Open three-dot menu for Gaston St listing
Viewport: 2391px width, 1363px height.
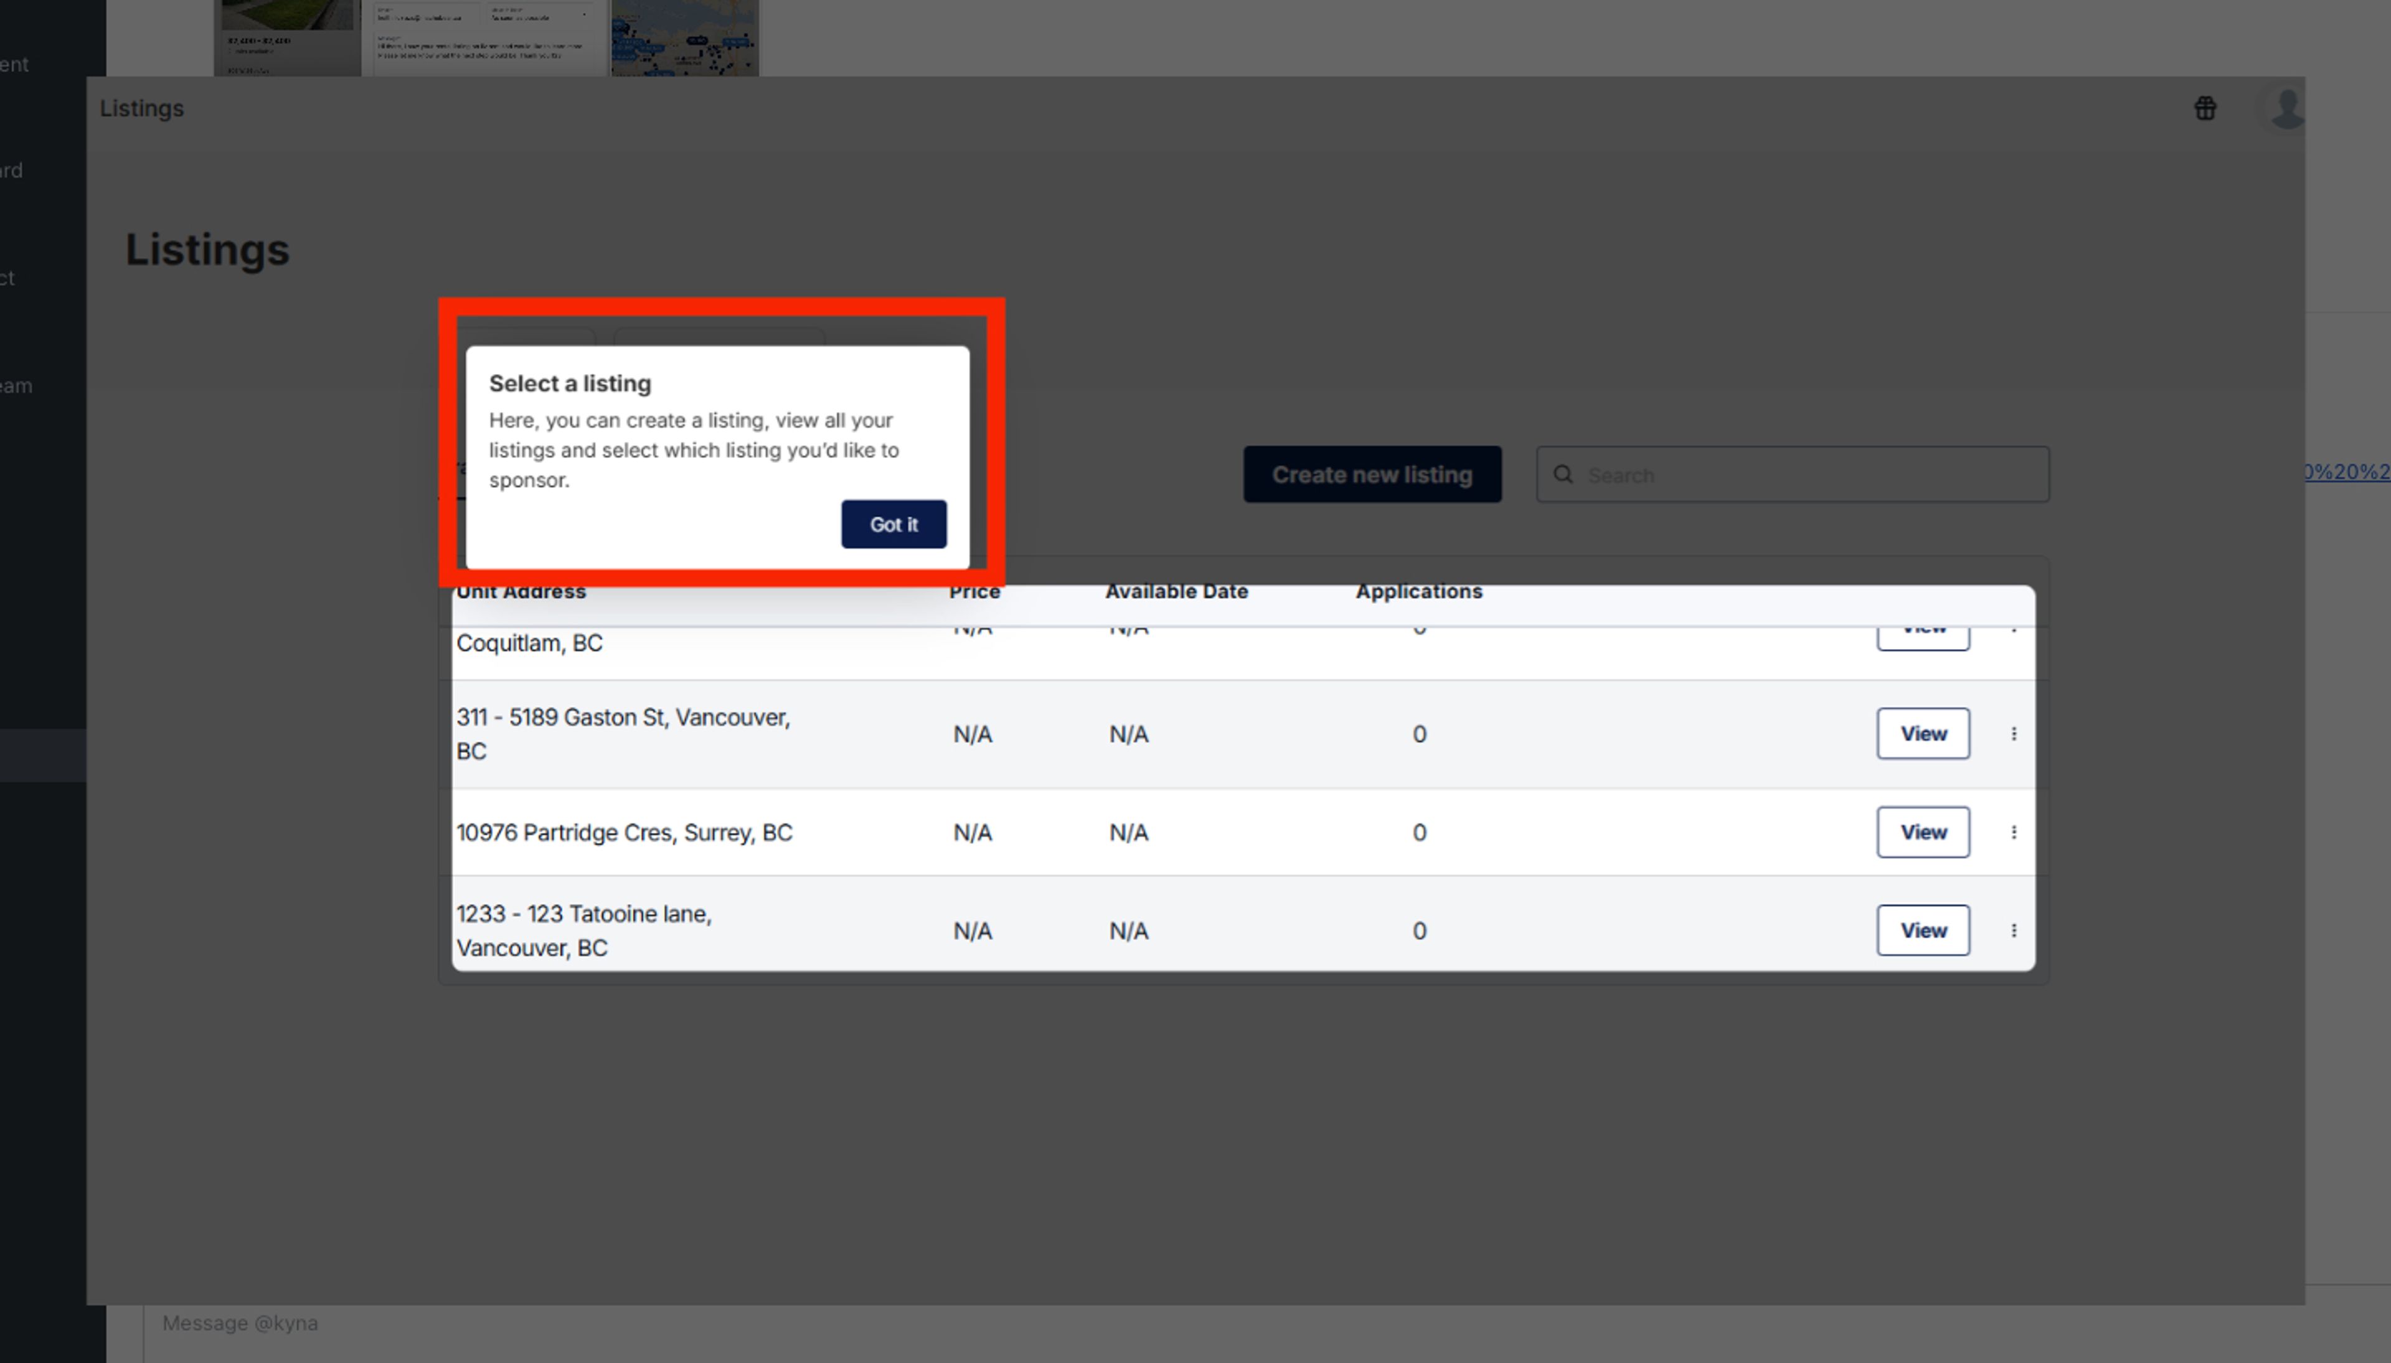point(2014,734)
